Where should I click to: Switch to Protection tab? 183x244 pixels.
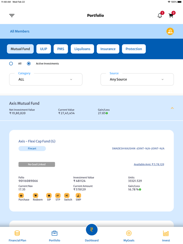(134, 49)
